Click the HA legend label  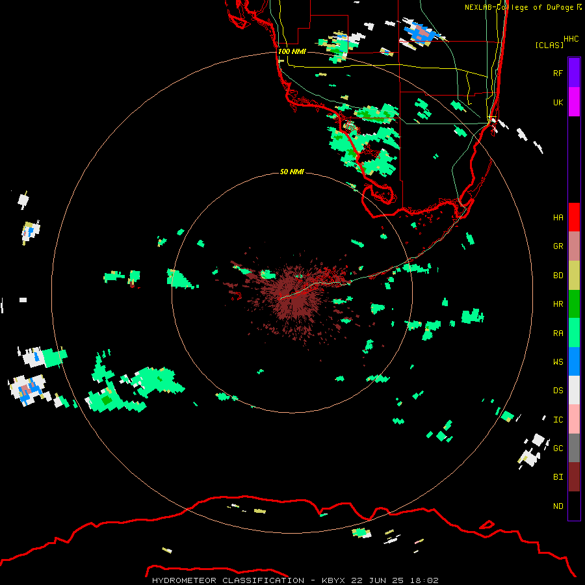pyautogui.click(x=558, y=218)
